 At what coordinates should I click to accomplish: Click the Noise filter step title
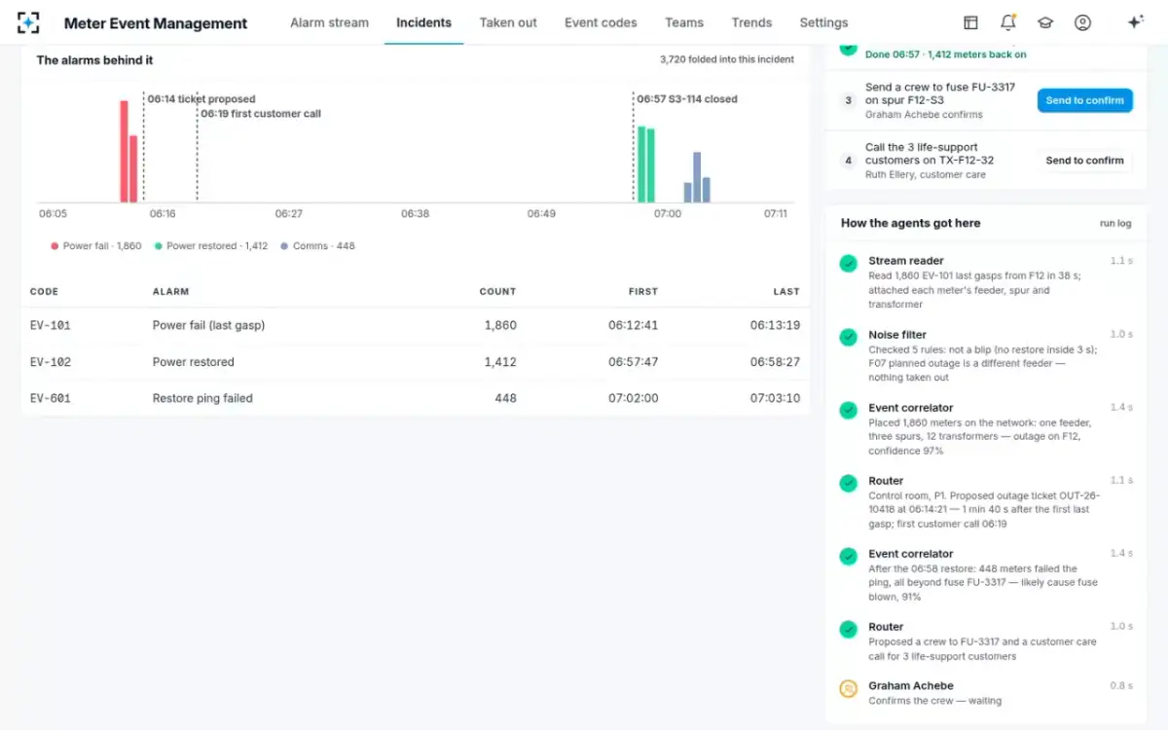point(897,335)
